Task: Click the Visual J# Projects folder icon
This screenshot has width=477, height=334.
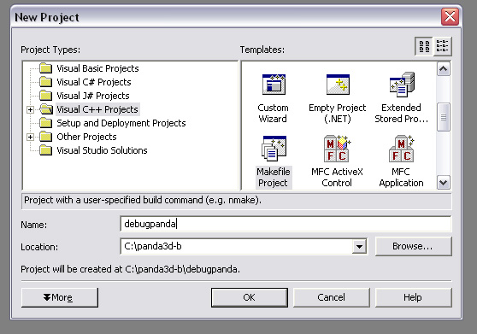Action: (46, 96)
